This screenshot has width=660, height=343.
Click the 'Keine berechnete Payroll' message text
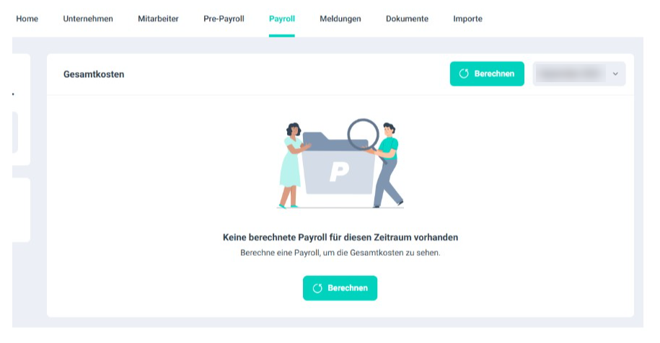click(340, 238)
